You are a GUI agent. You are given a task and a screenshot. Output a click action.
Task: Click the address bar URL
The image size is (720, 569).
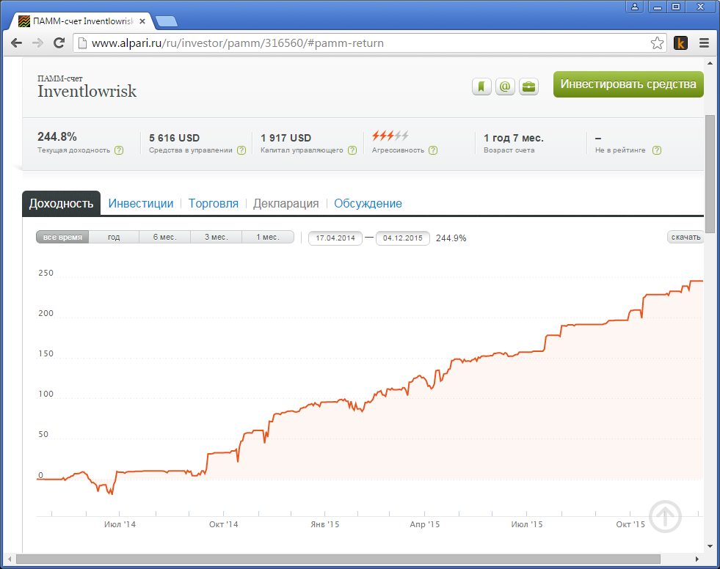237,43
